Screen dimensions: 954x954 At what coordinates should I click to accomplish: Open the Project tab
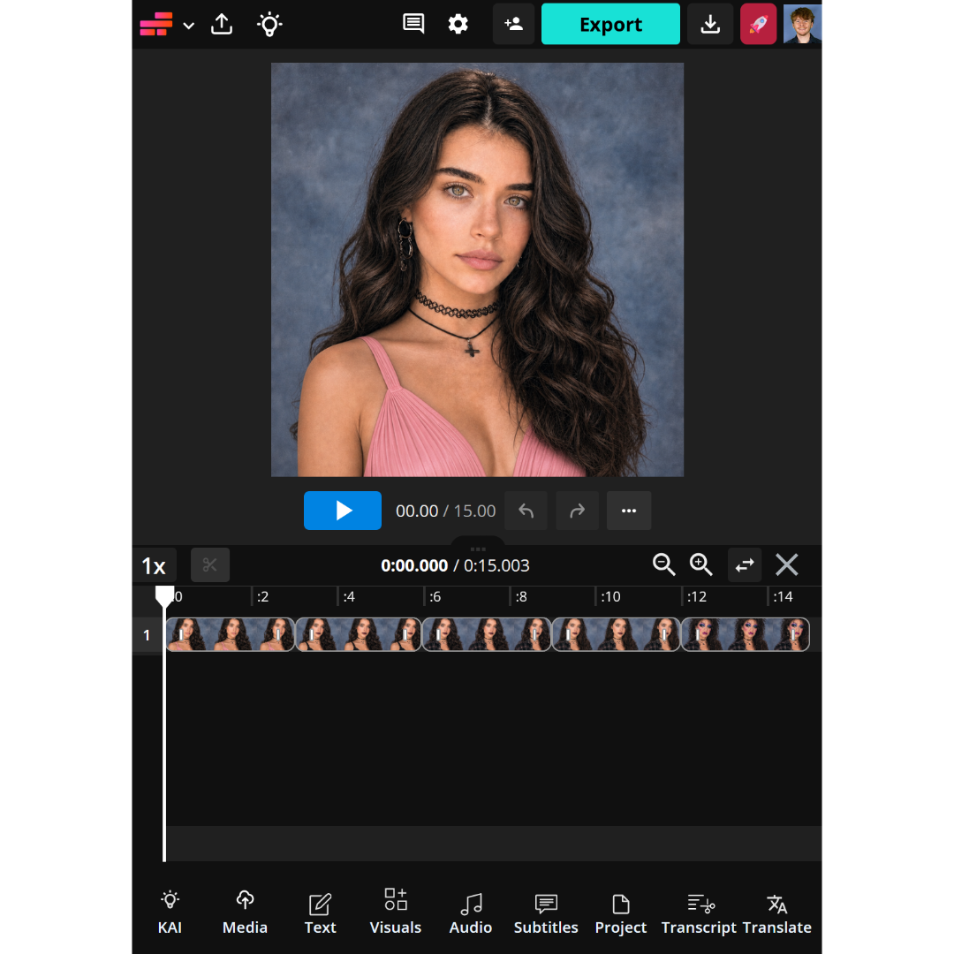coord(621,912)
